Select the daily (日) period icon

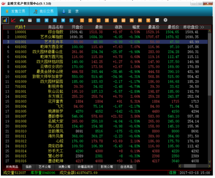(38, 20)
